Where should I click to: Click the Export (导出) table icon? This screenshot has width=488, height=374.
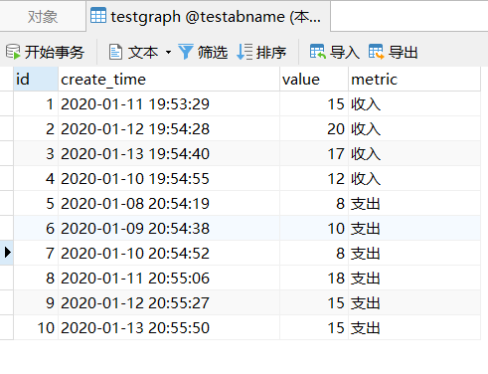(377, 52)
